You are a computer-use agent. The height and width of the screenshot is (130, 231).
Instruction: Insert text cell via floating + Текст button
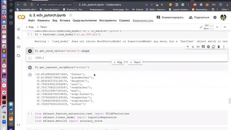135,62
